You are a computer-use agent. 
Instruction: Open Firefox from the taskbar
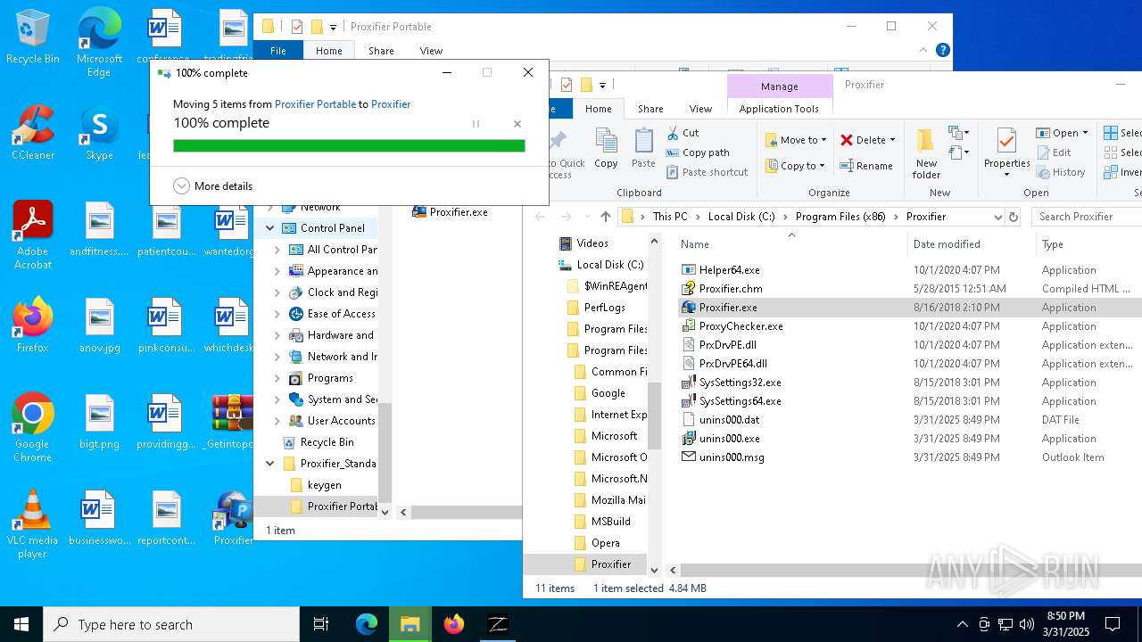[x=454, y=624]
